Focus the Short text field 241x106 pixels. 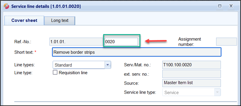pos(137,52)
